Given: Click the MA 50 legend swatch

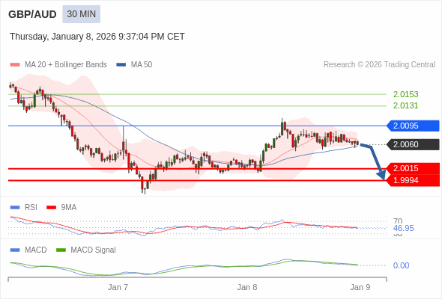Looking at the screenshot, I should pyautogui.click(x=121, y=65).
